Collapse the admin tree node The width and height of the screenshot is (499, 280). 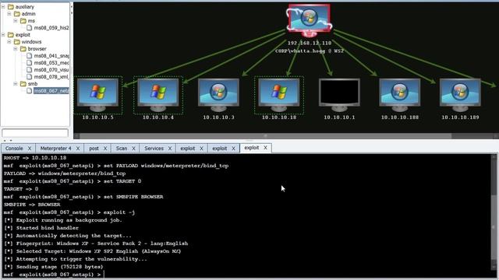[9, 14]
